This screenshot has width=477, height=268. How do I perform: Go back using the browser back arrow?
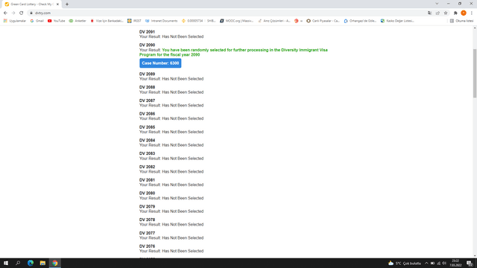5,13
